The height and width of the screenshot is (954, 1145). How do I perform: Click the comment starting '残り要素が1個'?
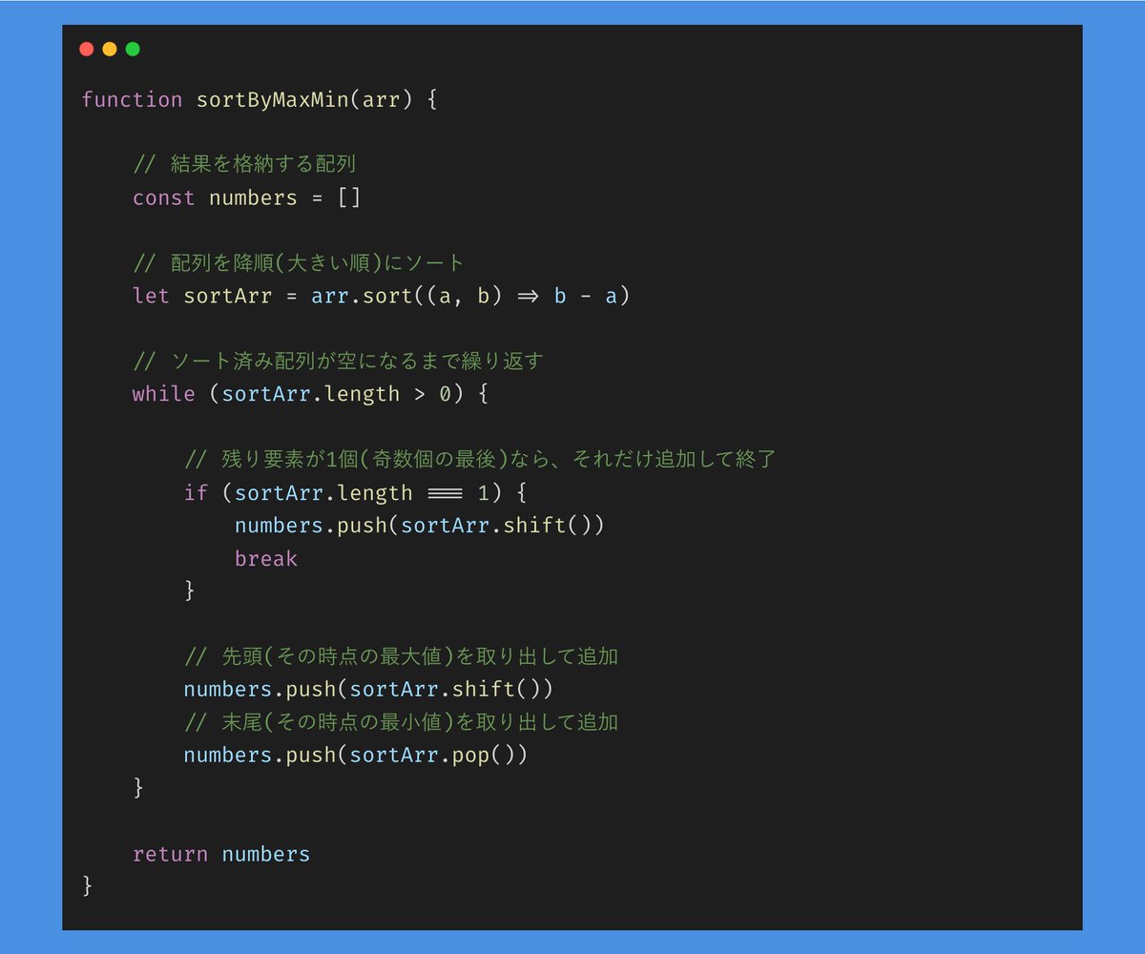point(480,460)
